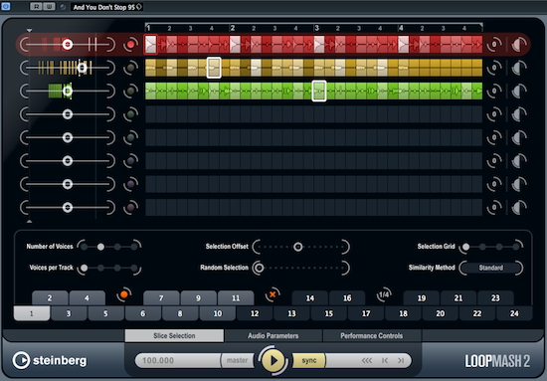Screen dimensions: 547x381
Task: Click the fourth track's select button
Action: (130, 114)
